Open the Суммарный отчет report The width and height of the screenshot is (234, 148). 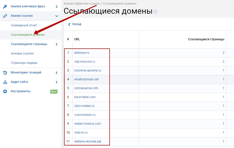24,25
